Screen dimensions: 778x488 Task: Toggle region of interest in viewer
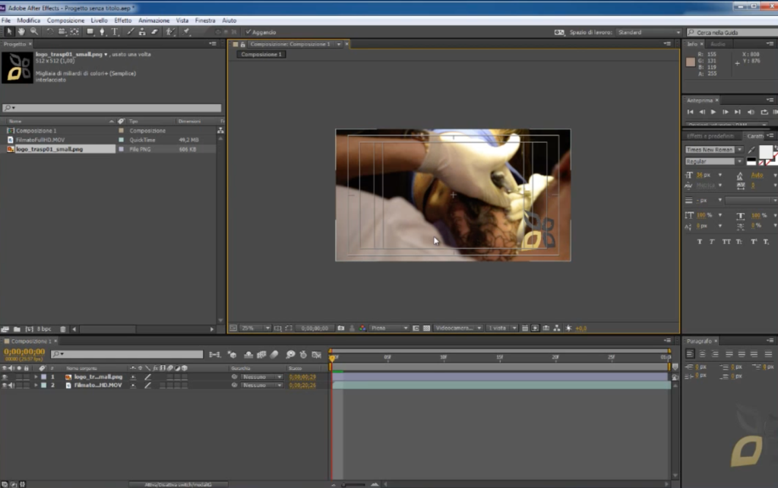click(x=289, y=328)
